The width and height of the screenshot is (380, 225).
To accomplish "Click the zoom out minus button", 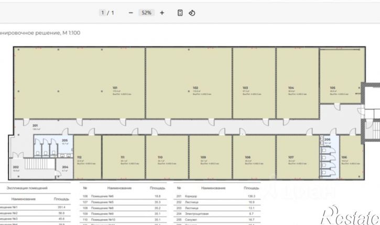I will [x=131, y=13].
